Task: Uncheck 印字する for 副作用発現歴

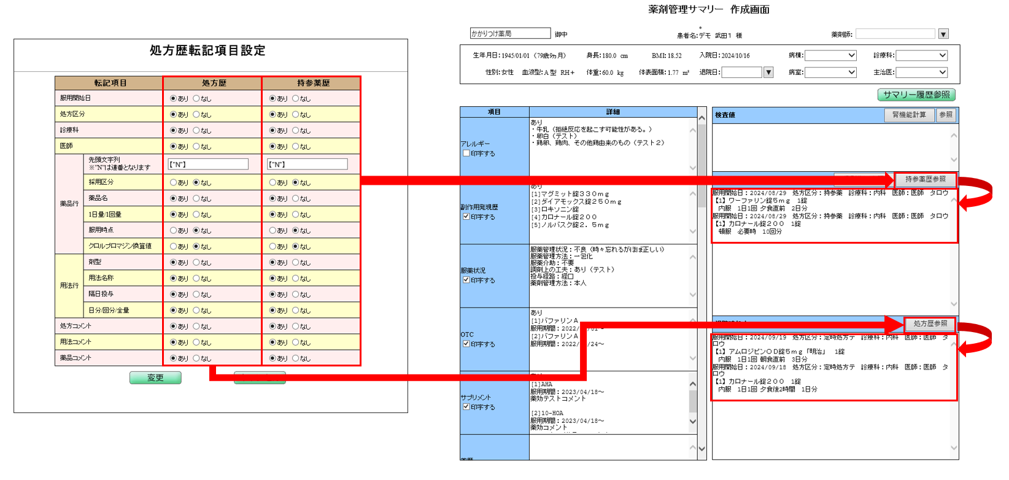Action: click(466, 217)
